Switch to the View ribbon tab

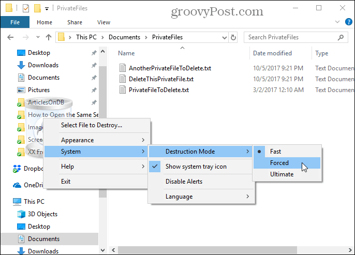pos(103,22)
